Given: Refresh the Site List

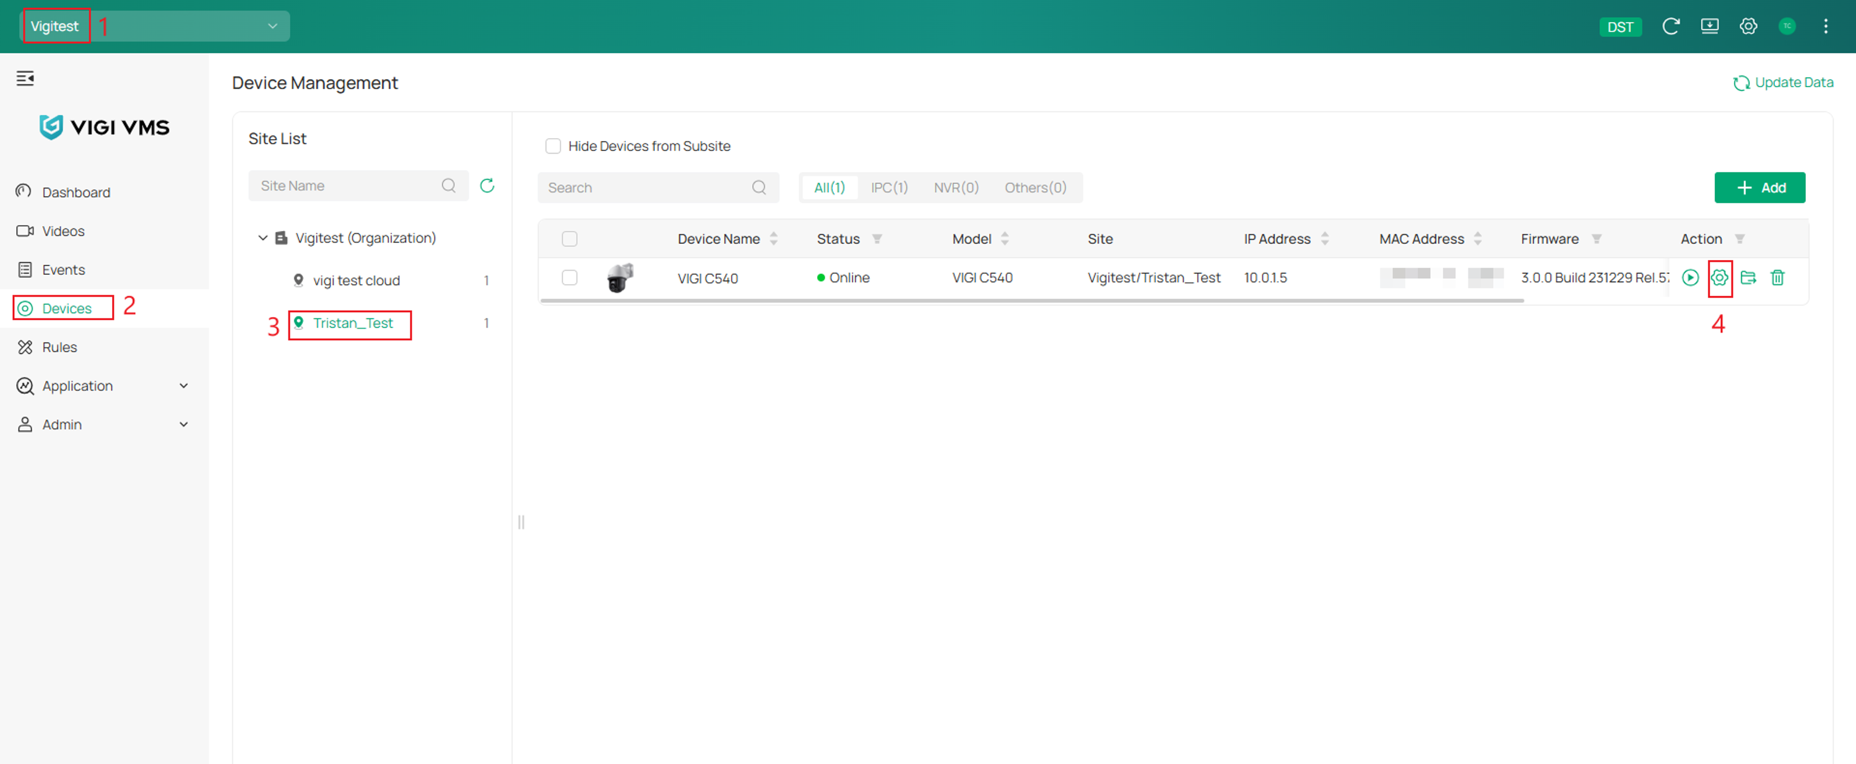Looking at the screenshot, I should click(x=487, y=185).
